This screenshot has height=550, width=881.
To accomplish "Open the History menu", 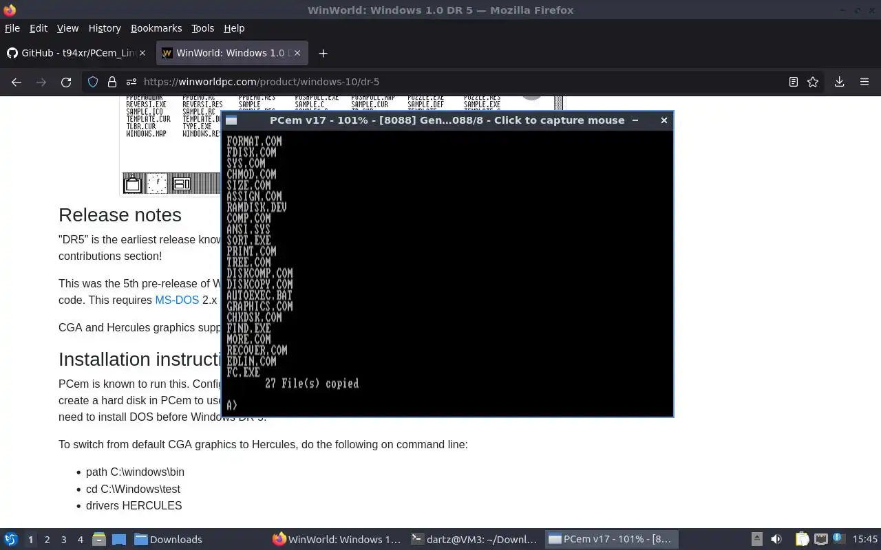I will coord(105,28).
